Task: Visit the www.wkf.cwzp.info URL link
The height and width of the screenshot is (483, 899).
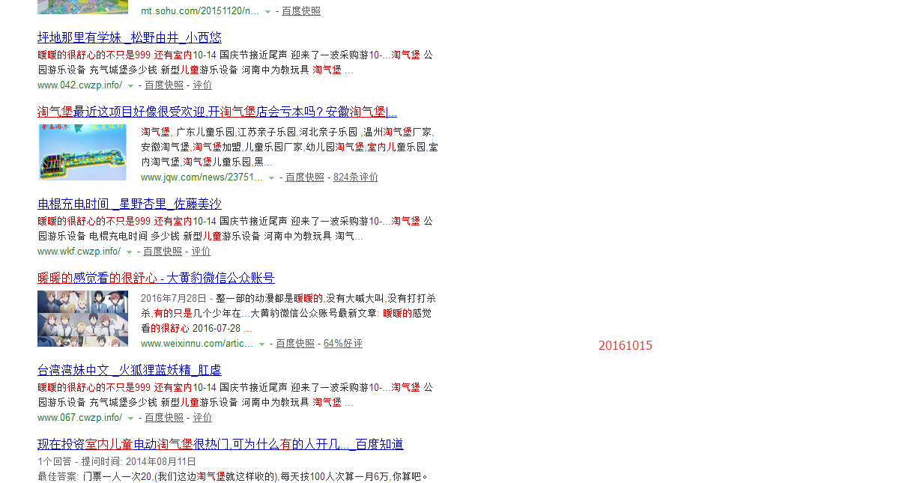Action: (x=79, y=252)
